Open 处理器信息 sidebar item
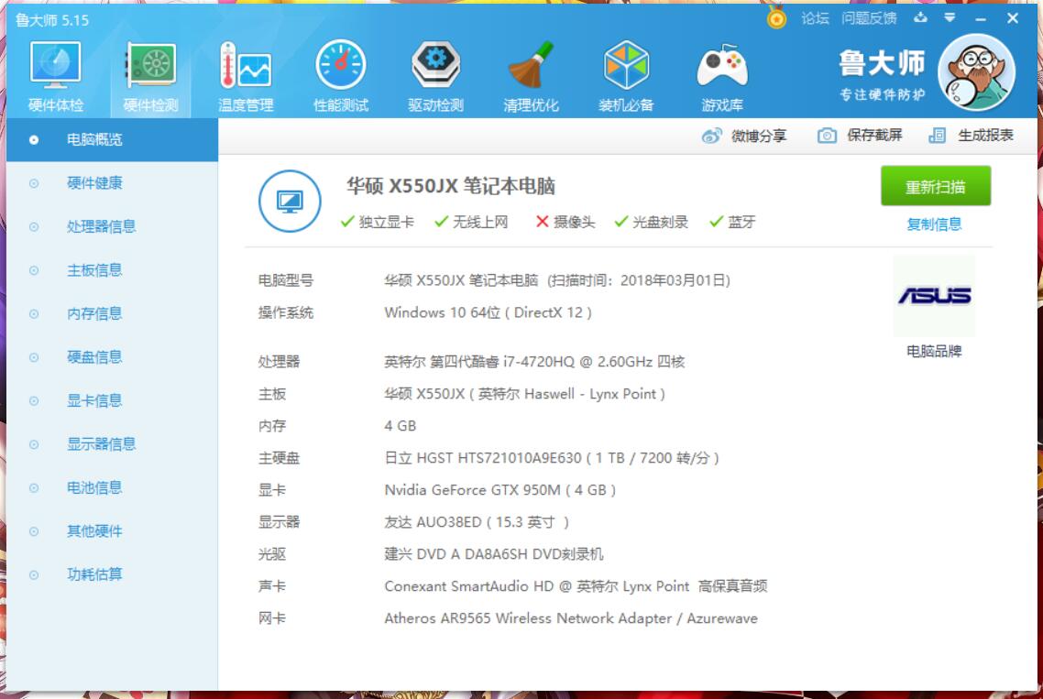The height and width of the screenshot is (699, 1043). tap(112, 227)
